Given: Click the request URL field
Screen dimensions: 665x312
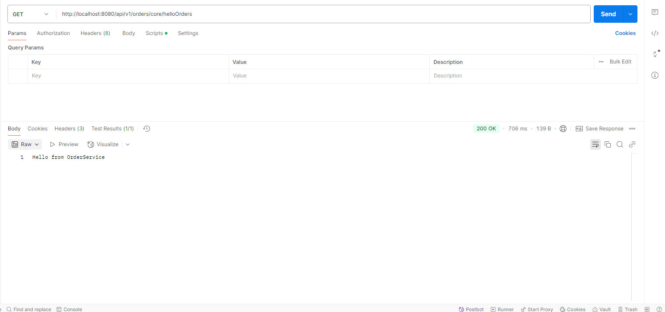Looking at the screenshot, I should pyautogui.click(x=323, y=14).
